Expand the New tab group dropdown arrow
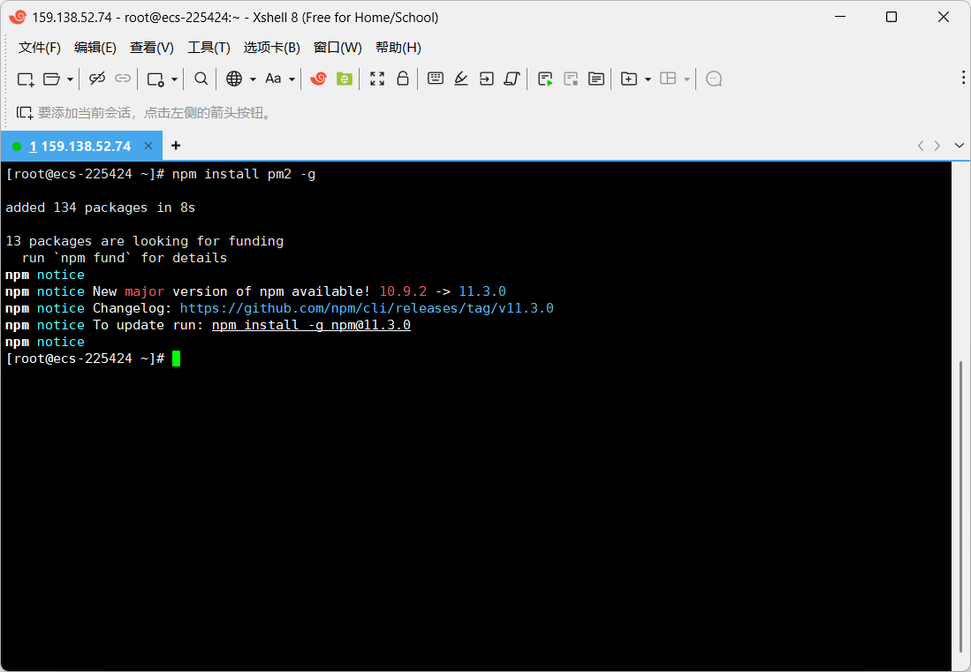971x672 pixels. [648, 79]
